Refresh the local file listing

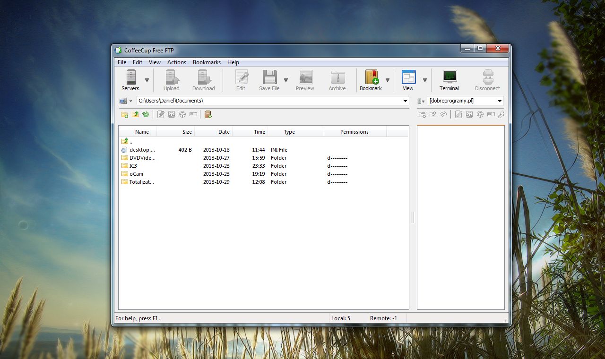(x=146, y=114)
